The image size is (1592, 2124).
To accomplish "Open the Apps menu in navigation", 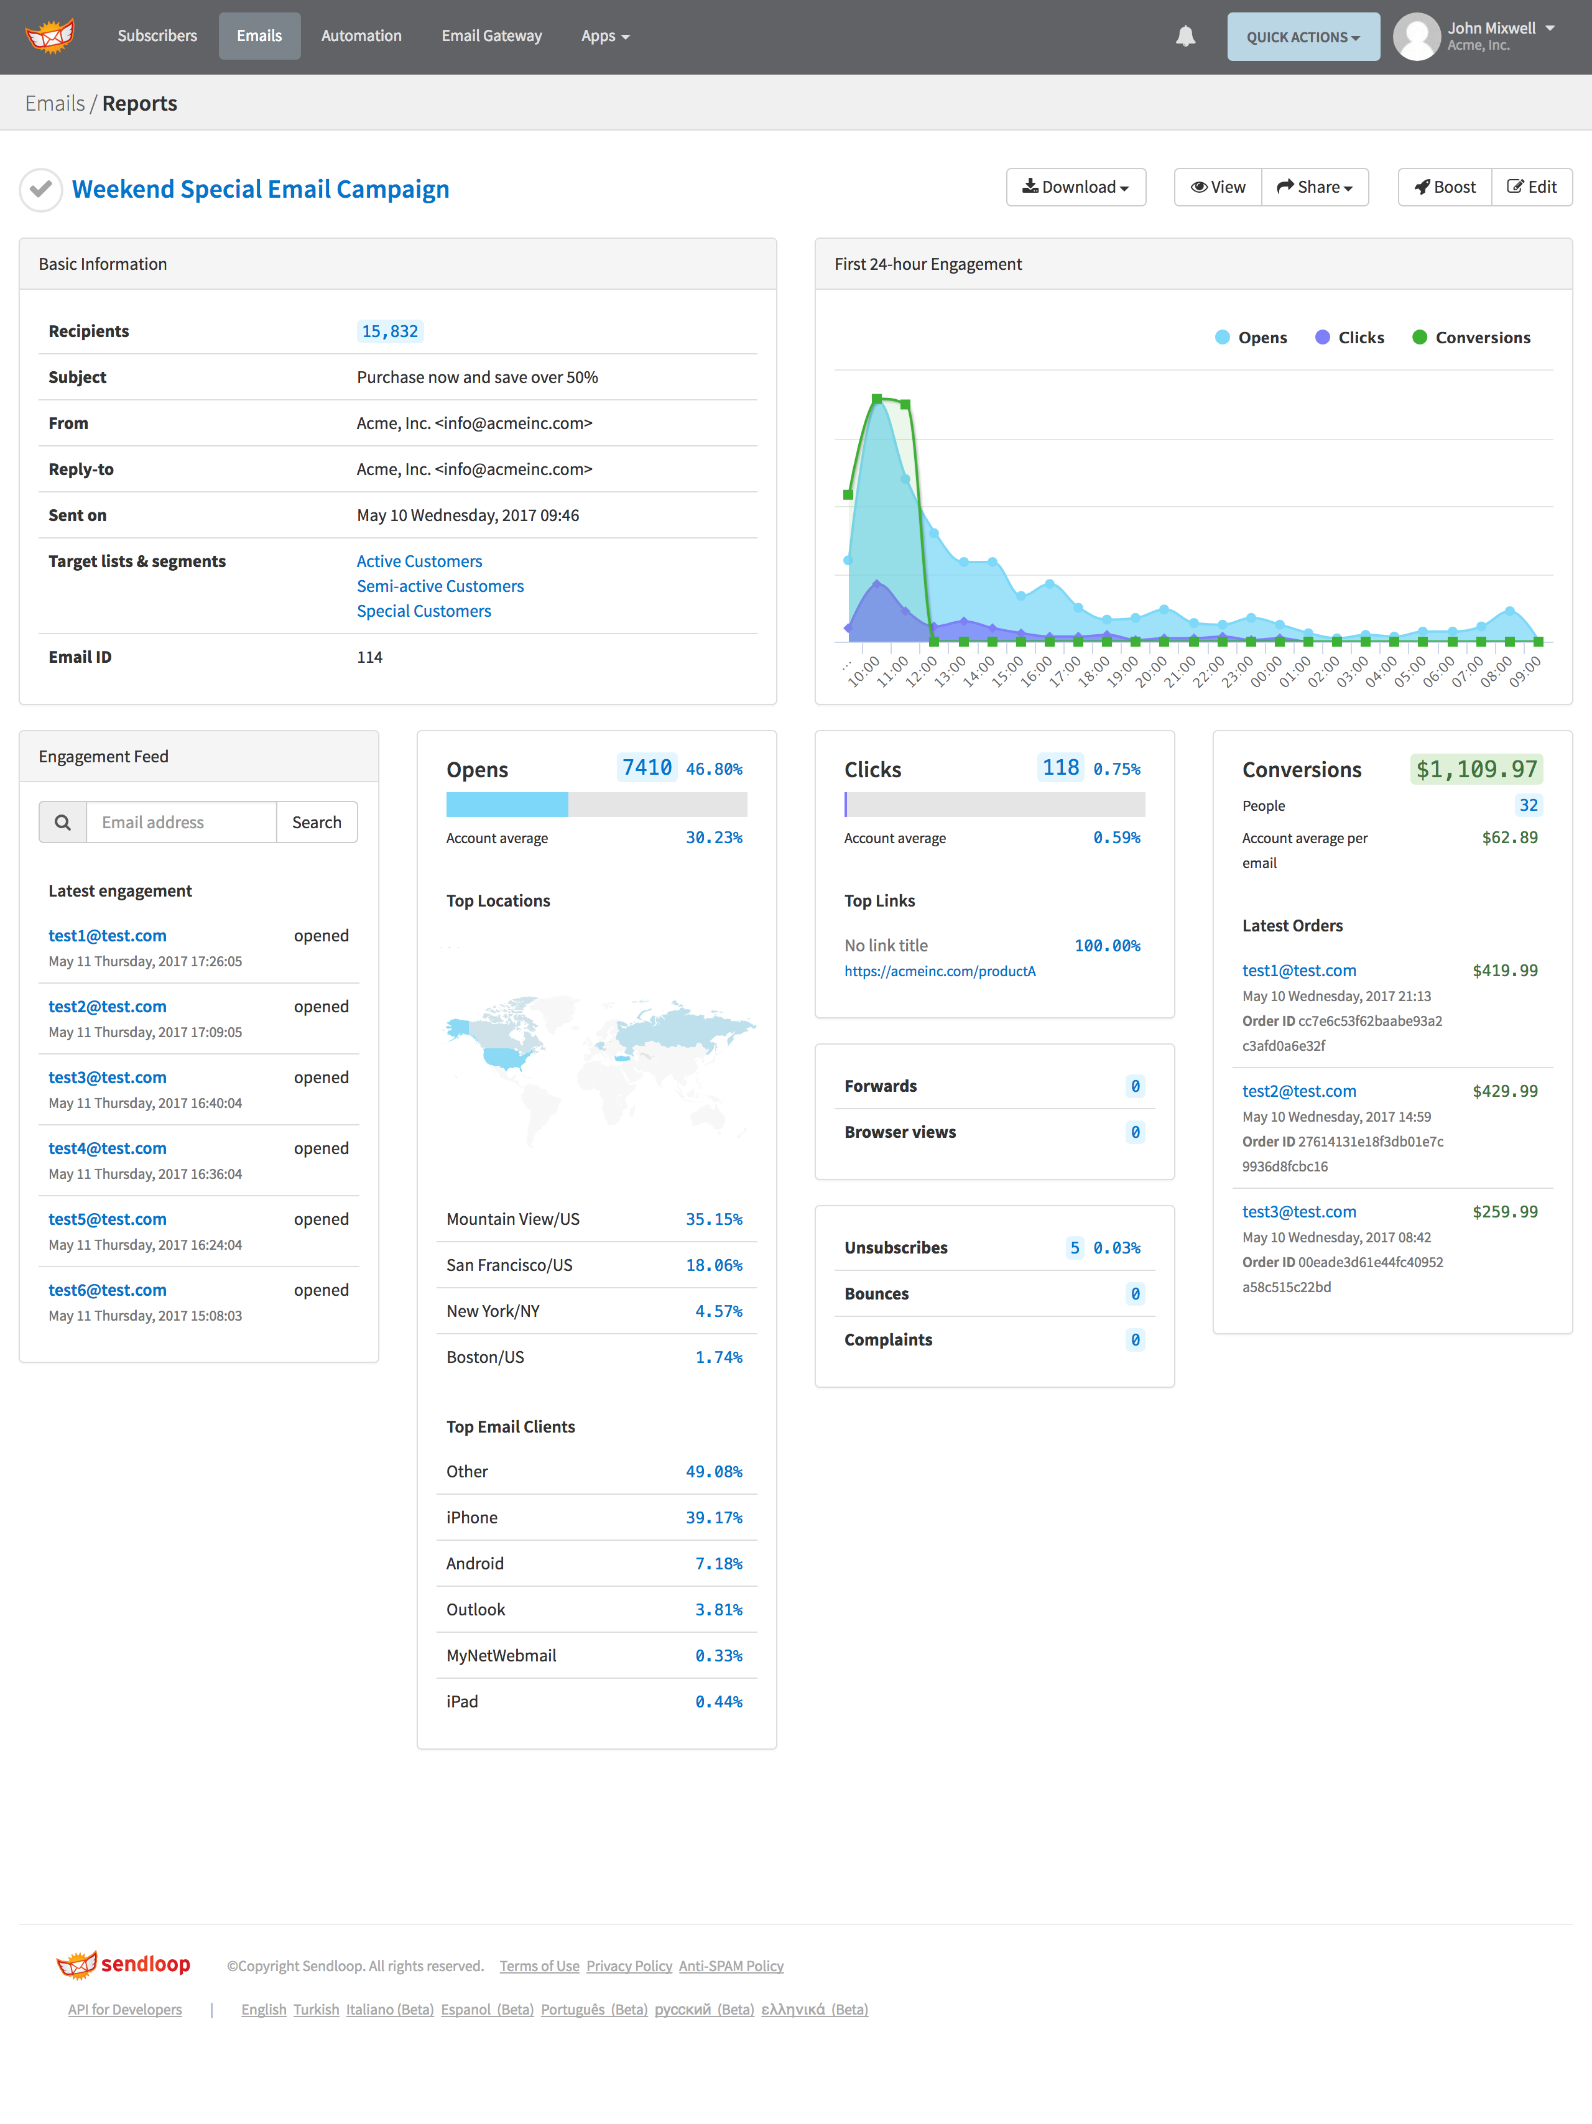I will point(605,37).
